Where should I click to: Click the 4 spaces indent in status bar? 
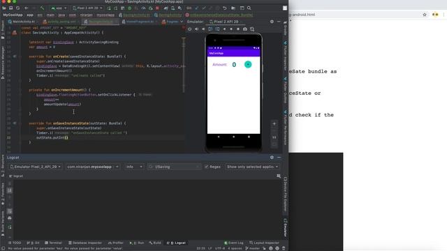click(x=235, y=248)
